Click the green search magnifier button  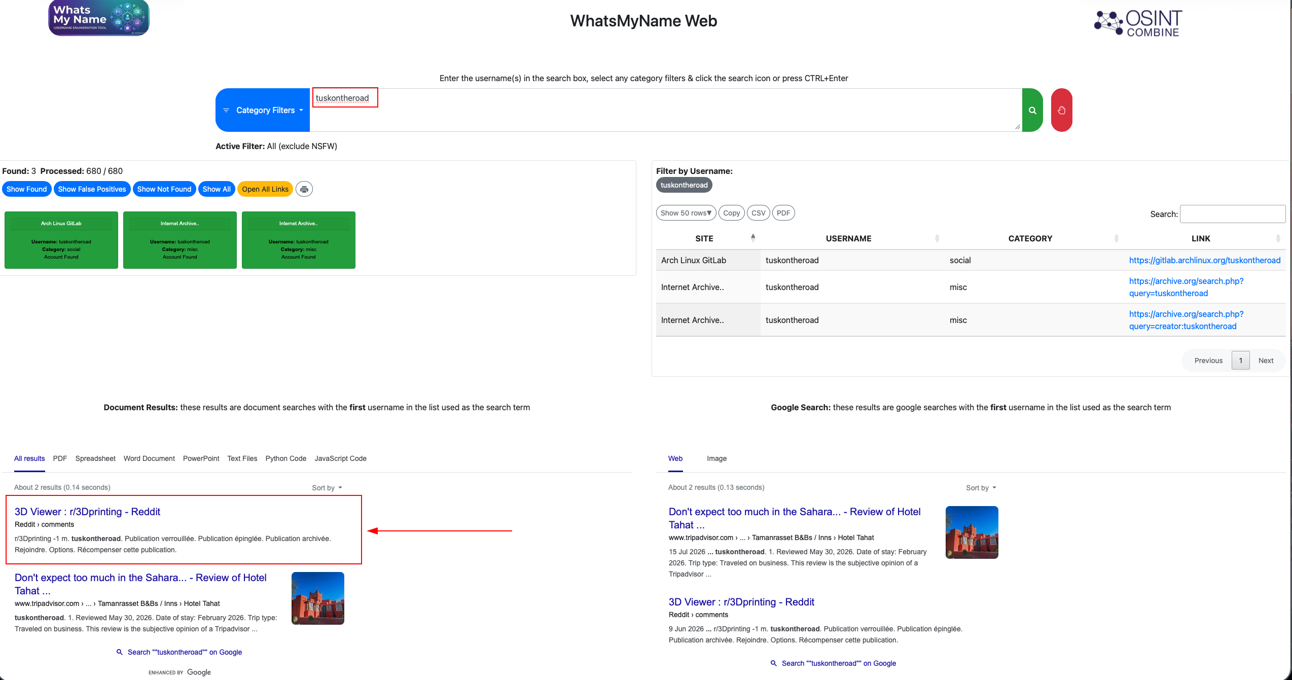coord(1032,110)
